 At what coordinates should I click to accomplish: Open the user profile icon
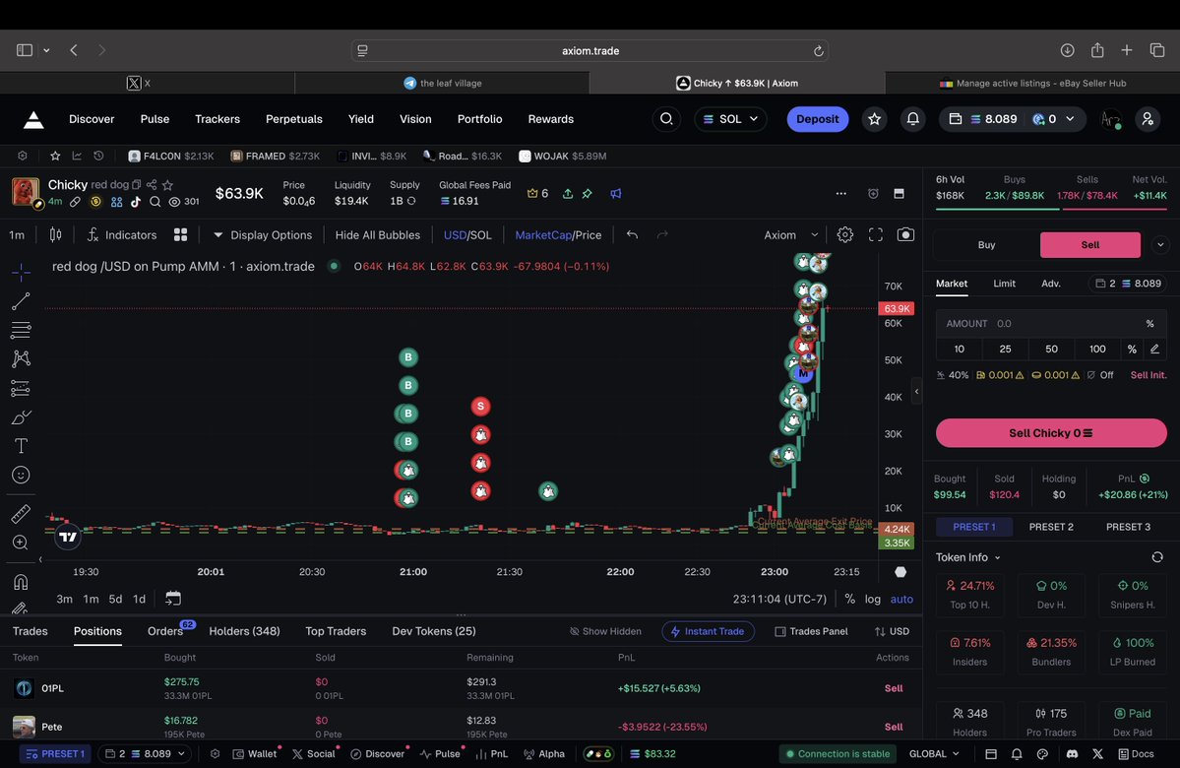coord(1148,119)
